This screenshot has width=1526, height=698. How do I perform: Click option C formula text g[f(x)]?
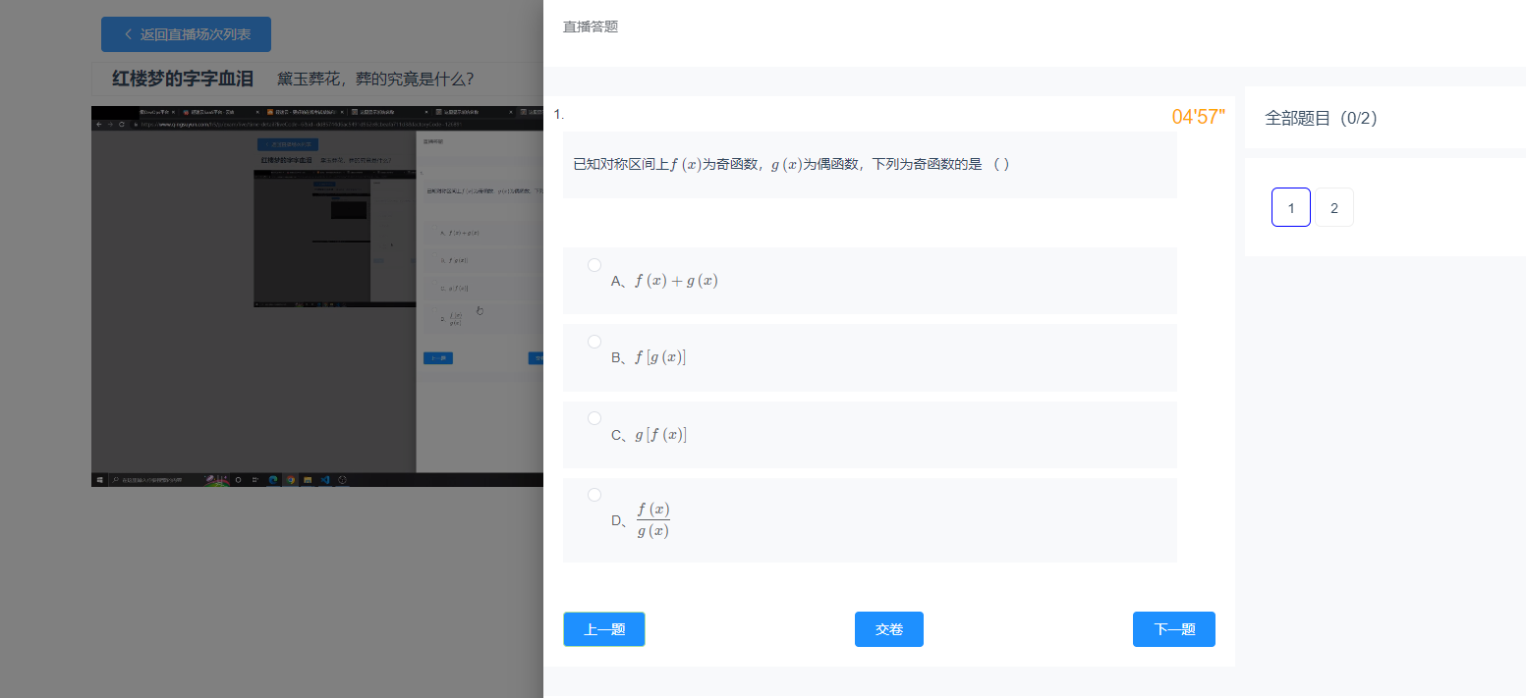point(660,434)
